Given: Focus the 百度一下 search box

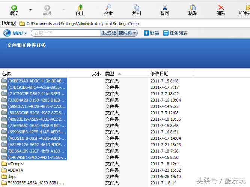Looking at the screenshot, I should 66,33.
